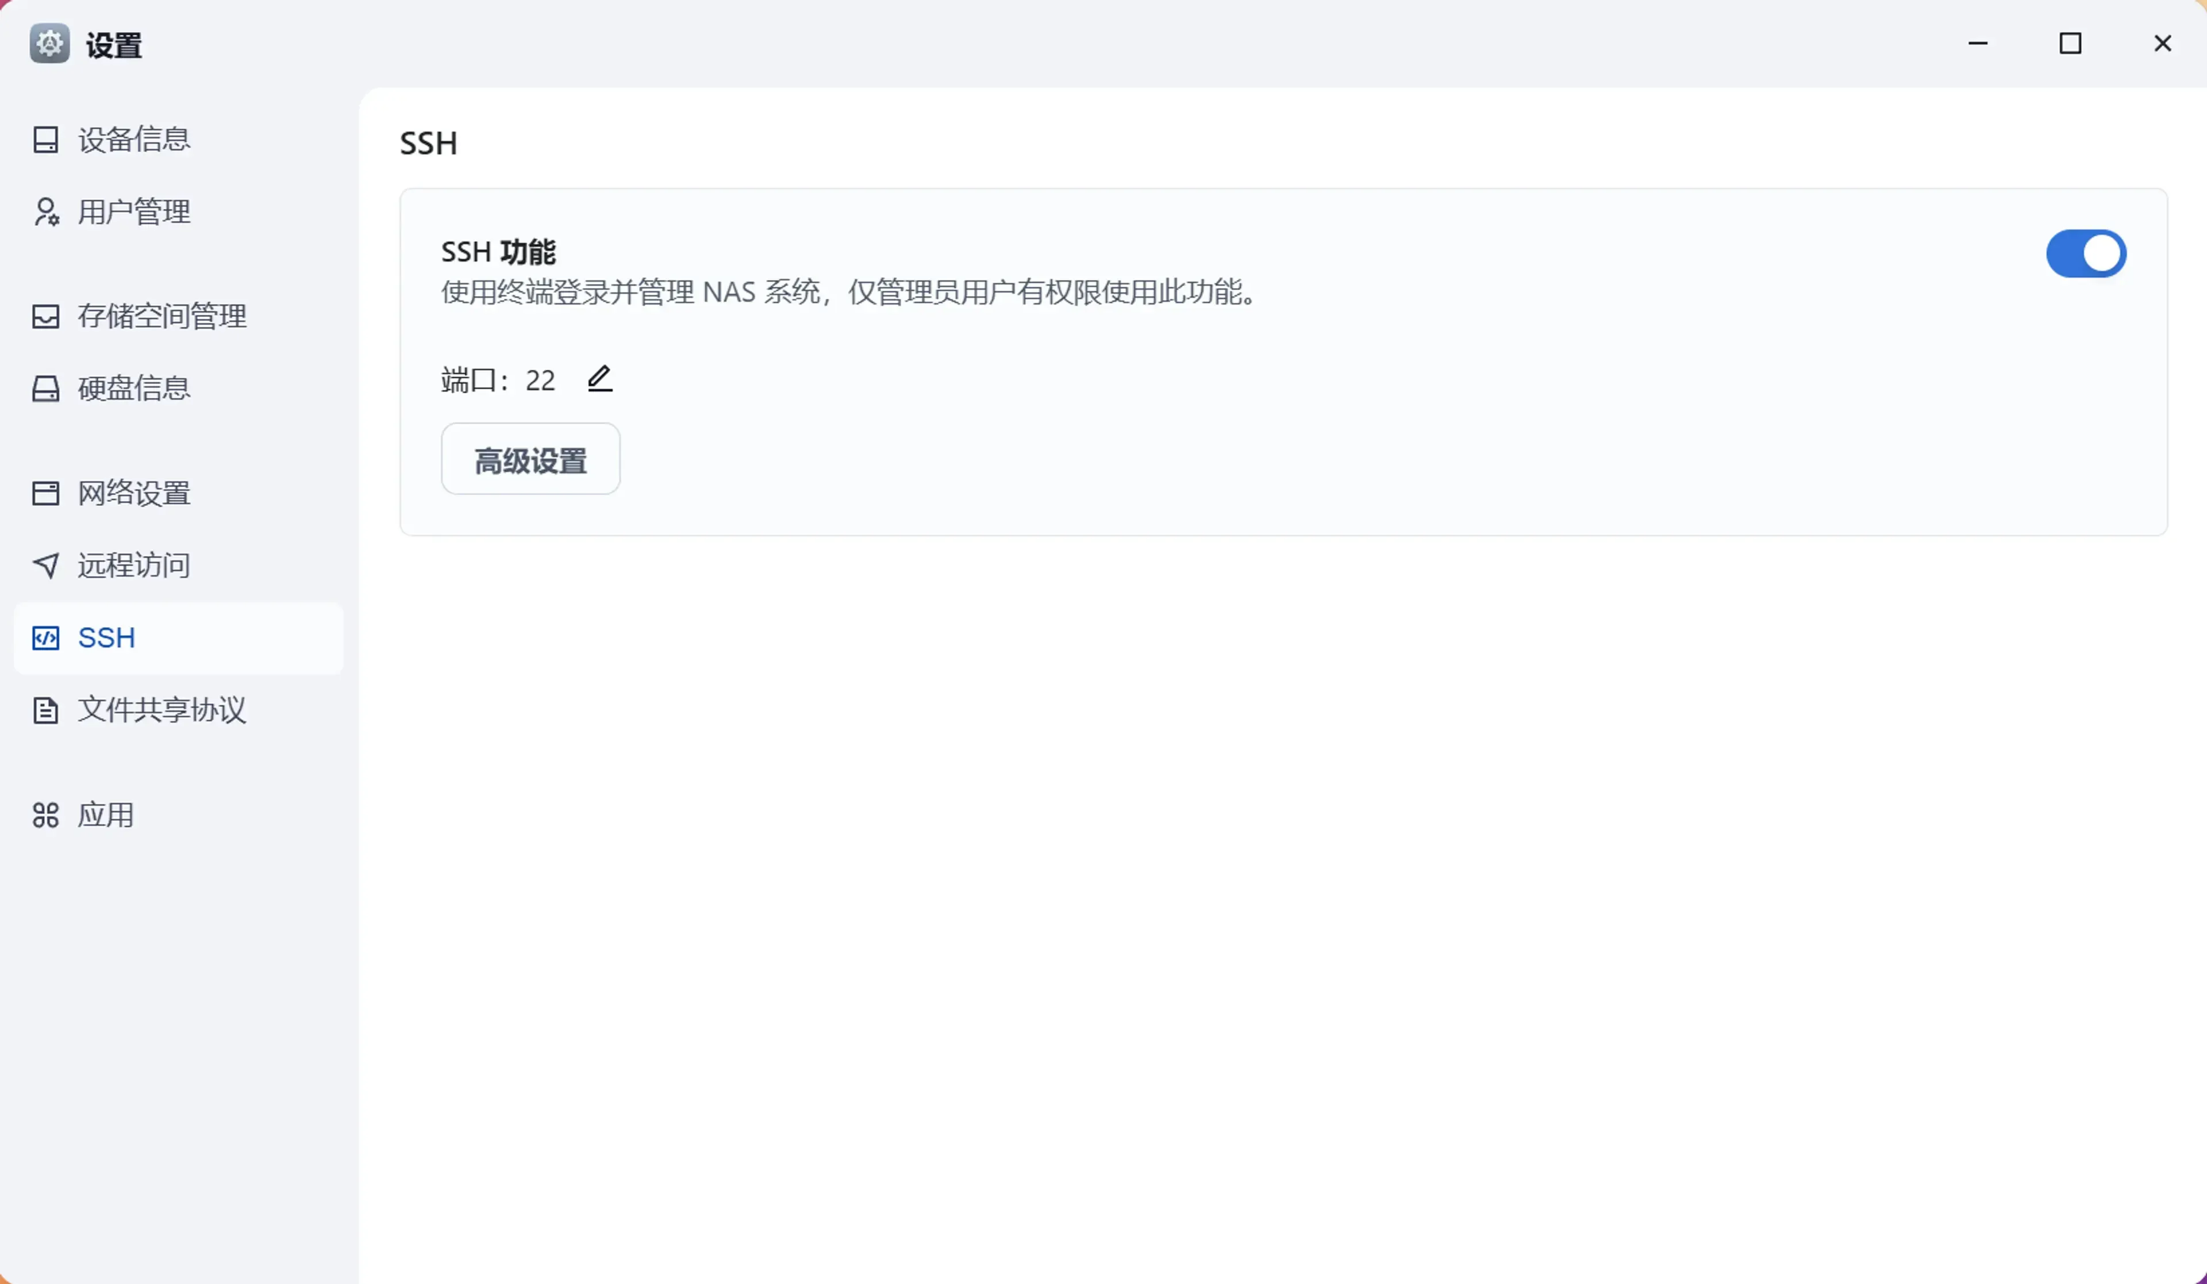Disable the SSH 功能 toggle switch
2207x1284 pixels.
(x=2086, y=254)
